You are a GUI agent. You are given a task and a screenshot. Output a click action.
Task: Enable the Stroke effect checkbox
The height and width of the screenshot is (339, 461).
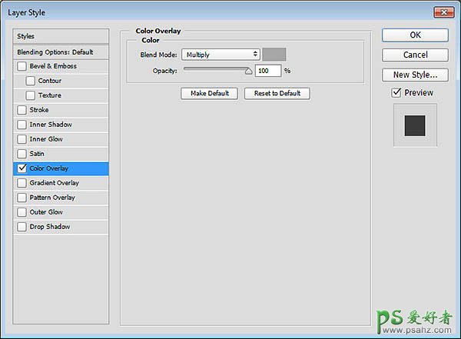pyautogui.click(x=22, y=110)
